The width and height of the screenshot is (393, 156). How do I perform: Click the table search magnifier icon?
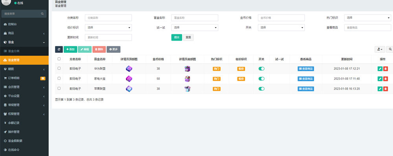coord(390,49)
